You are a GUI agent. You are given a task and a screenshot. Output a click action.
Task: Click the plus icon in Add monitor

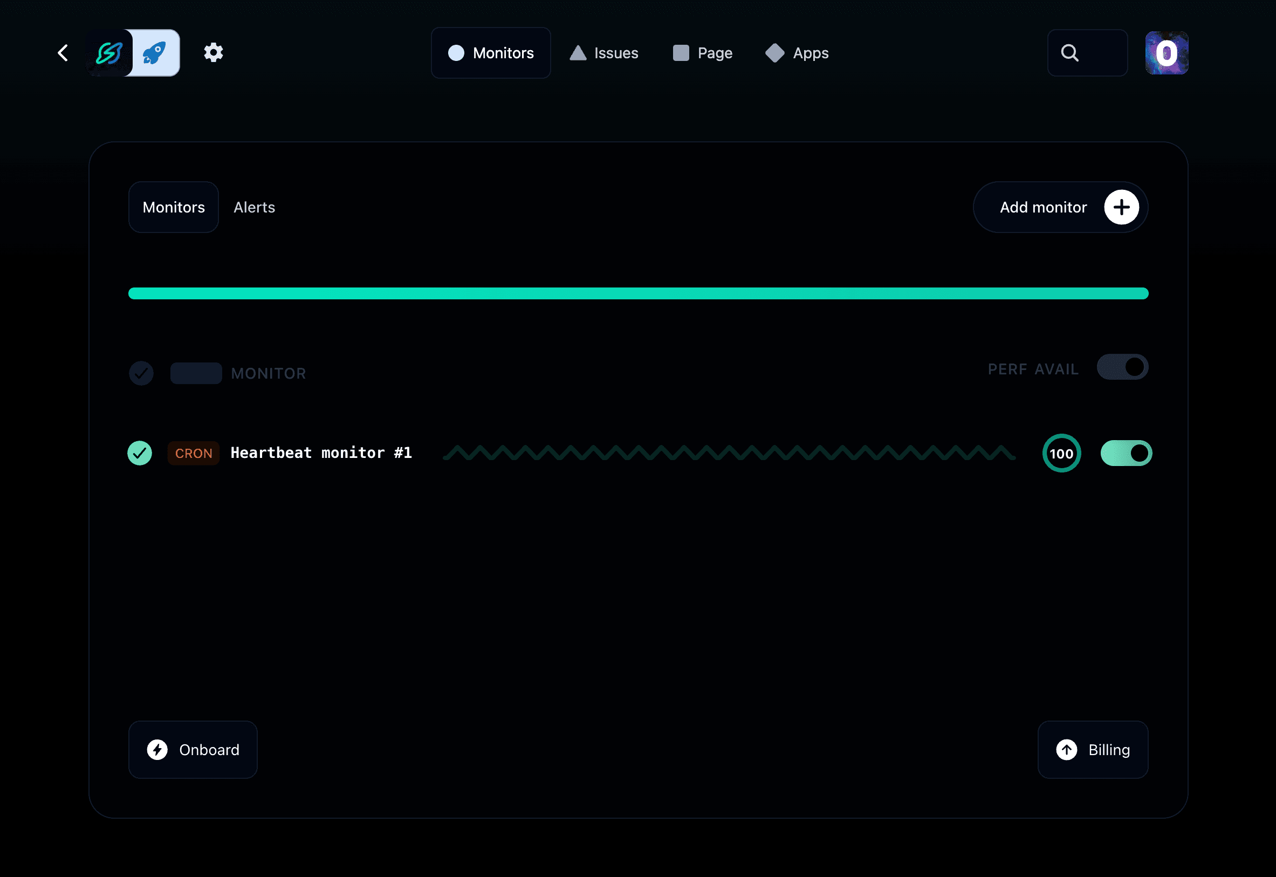tap(1121, 207)
